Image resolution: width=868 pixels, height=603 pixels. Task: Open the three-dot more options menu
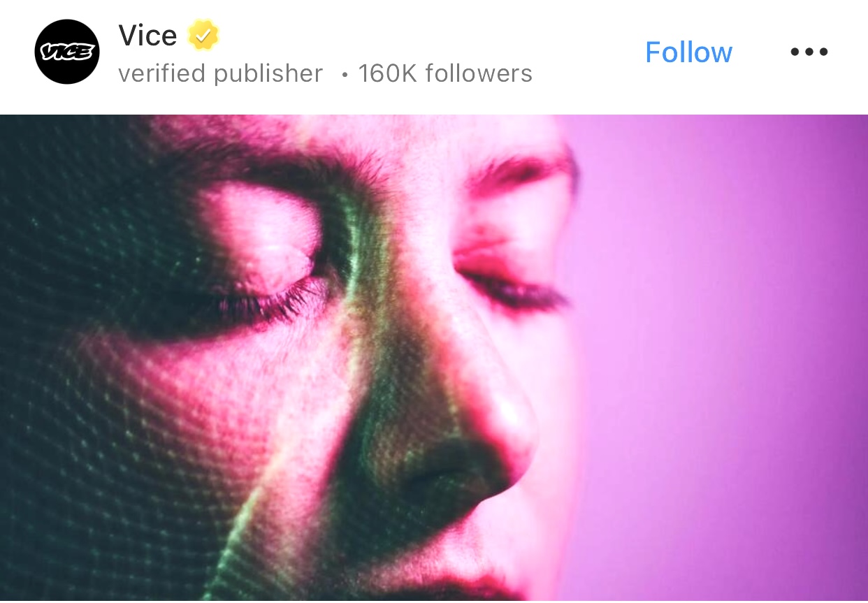809,52
